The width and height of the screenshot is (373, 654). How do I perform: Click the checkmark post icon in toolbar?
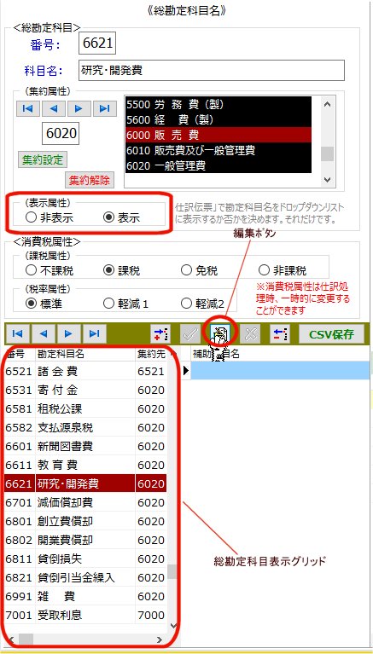tap(190, 333)
